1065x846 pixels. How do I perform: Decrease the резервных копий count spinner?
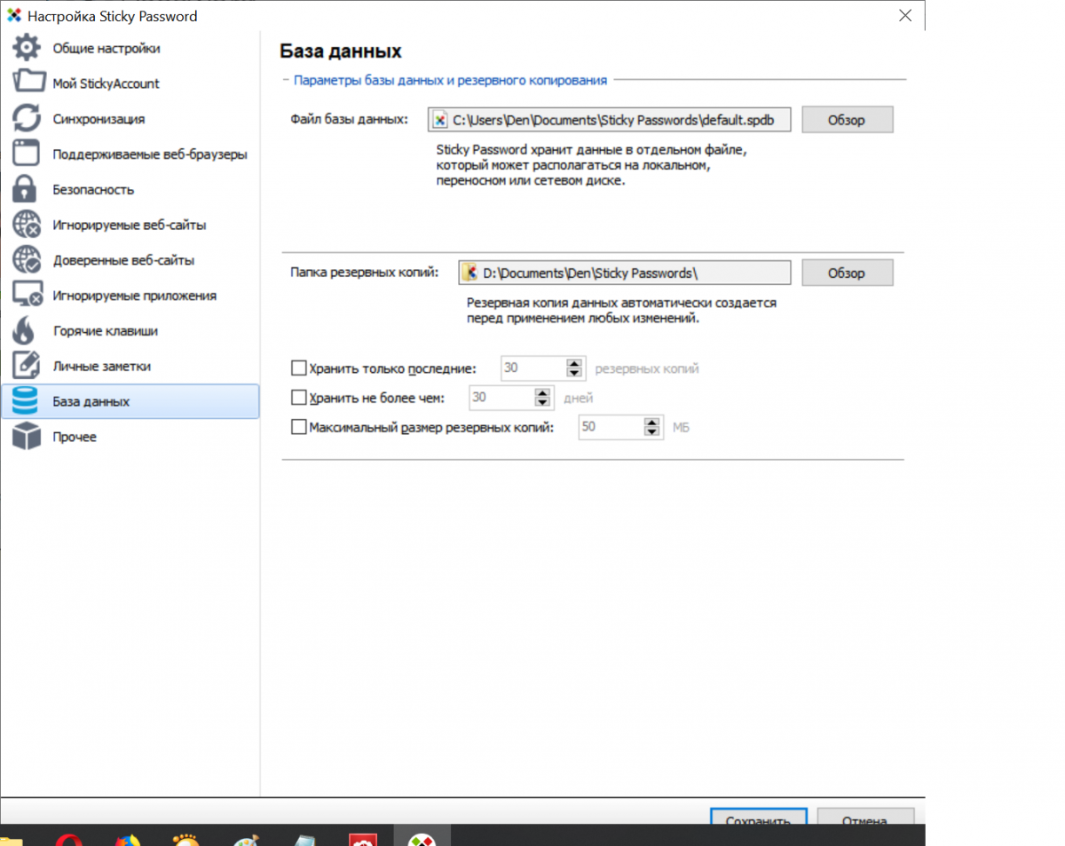(x=574, y=374)
